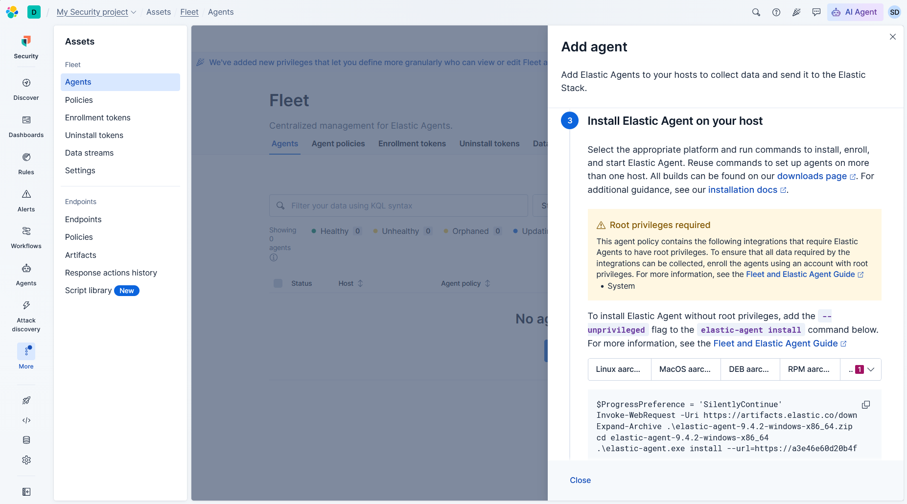Open Workflows in the side navigation
This screenshot has height=504, width=907.
[26, 238]
